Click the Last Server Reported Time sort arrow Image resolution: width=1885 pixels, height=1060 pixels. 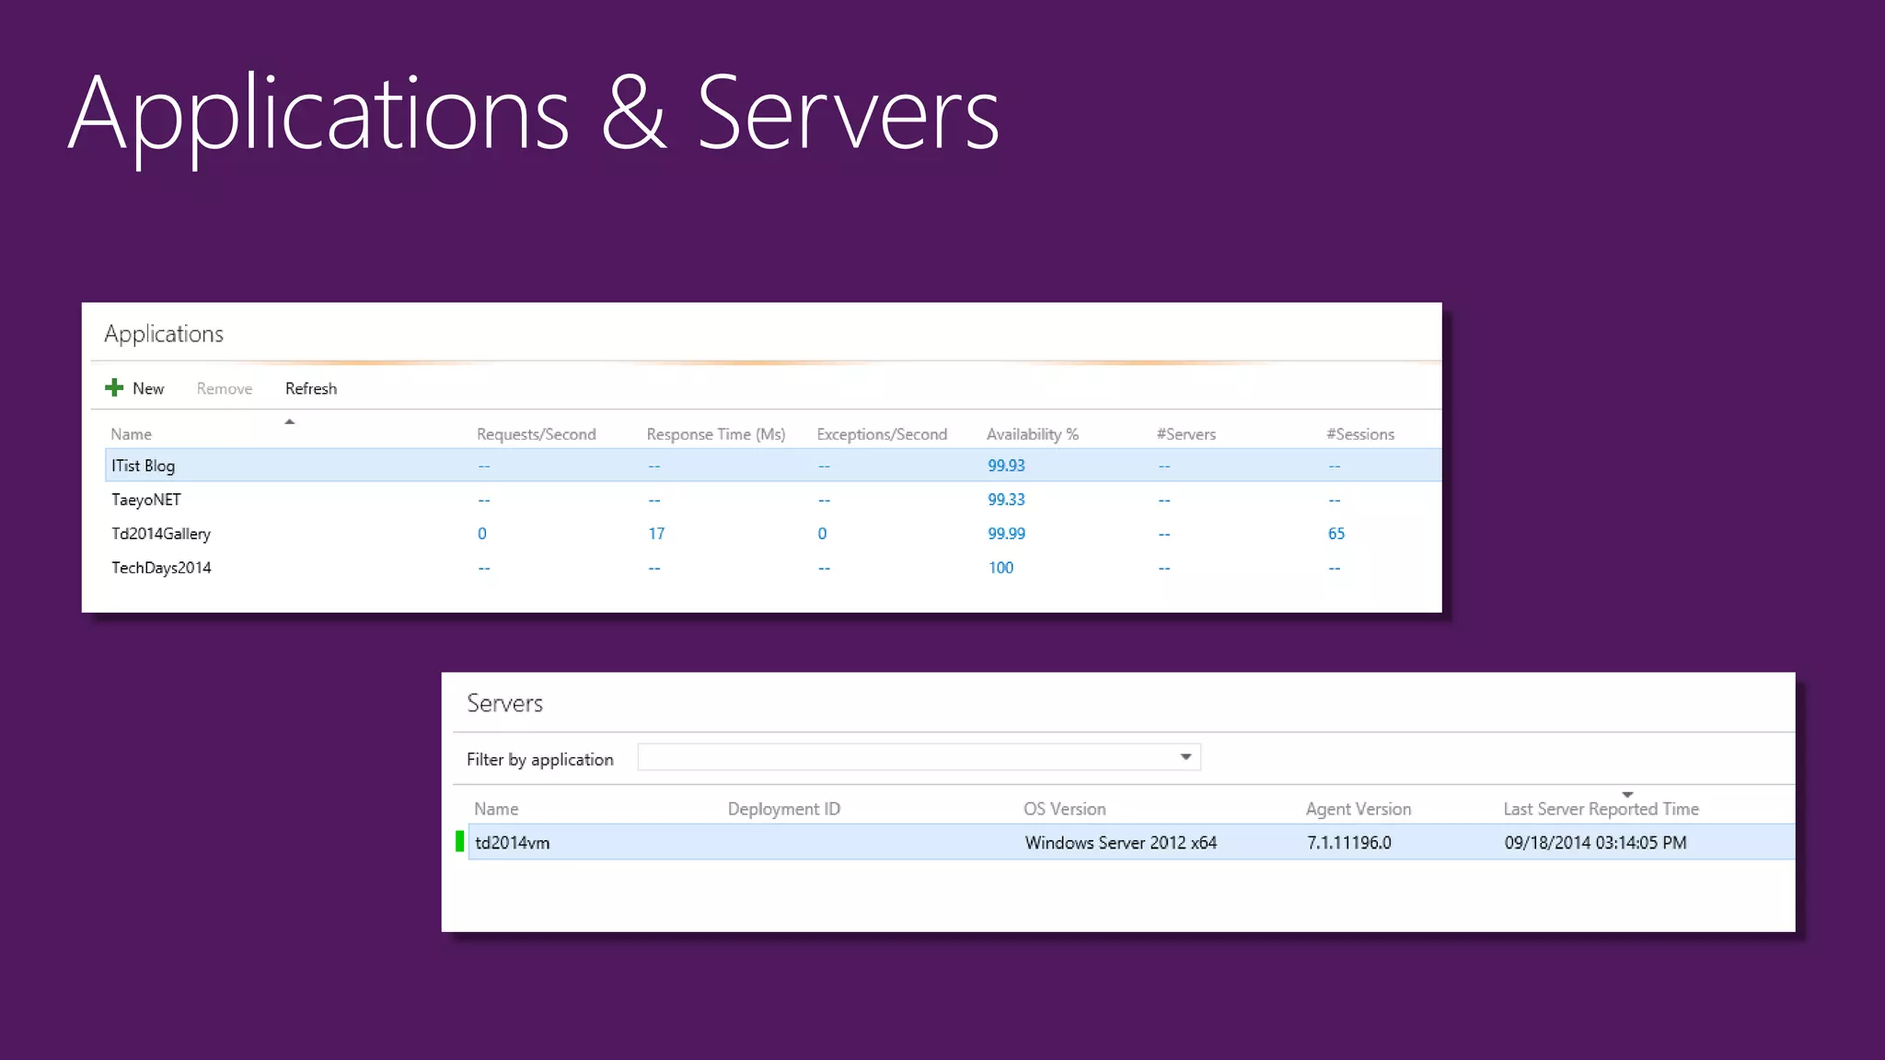point(1627,794)
